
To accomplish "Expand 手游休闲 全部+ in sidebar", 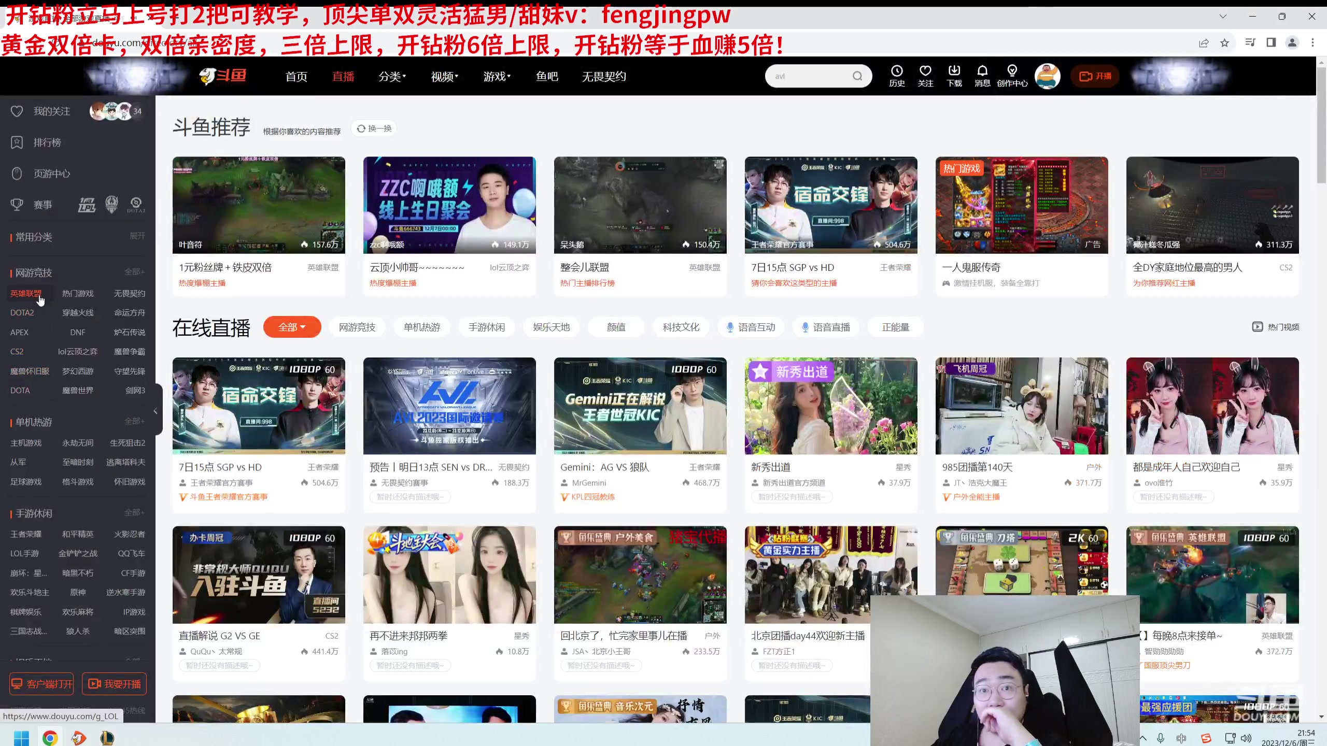I will pos(134,513).
